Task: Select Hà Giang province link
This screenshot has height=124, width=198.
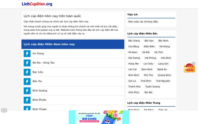Action: coord(164,47)
